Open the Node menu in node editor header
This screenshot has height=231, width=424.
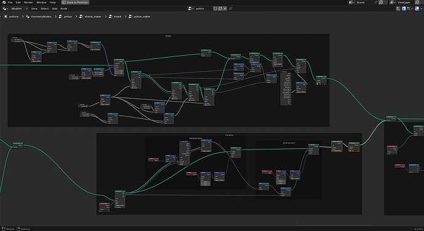click(64, 9)
